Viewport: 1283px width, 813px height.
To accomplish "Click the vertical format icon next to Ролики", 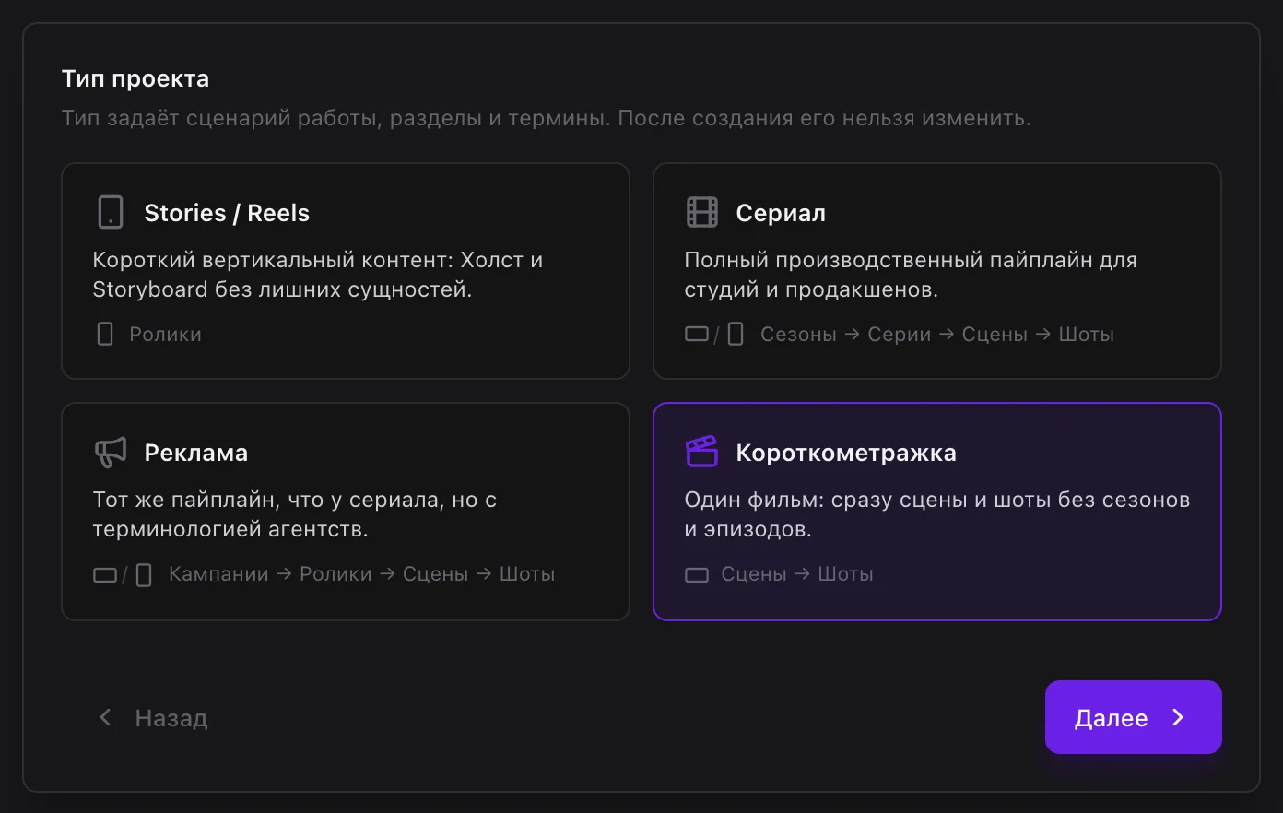I will (x=105, y=334).
